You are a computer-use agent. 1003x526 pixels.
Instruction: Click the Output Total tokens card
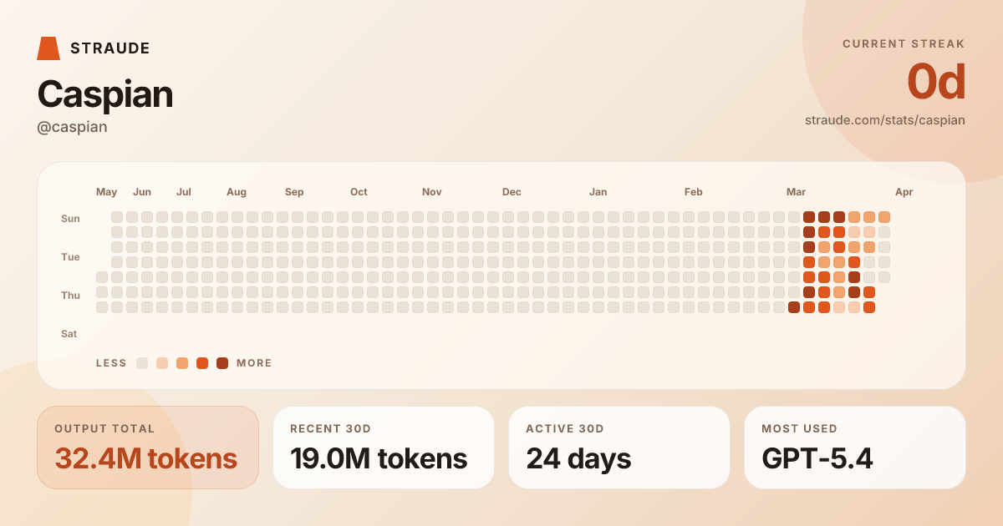click(x=148, y=448)
